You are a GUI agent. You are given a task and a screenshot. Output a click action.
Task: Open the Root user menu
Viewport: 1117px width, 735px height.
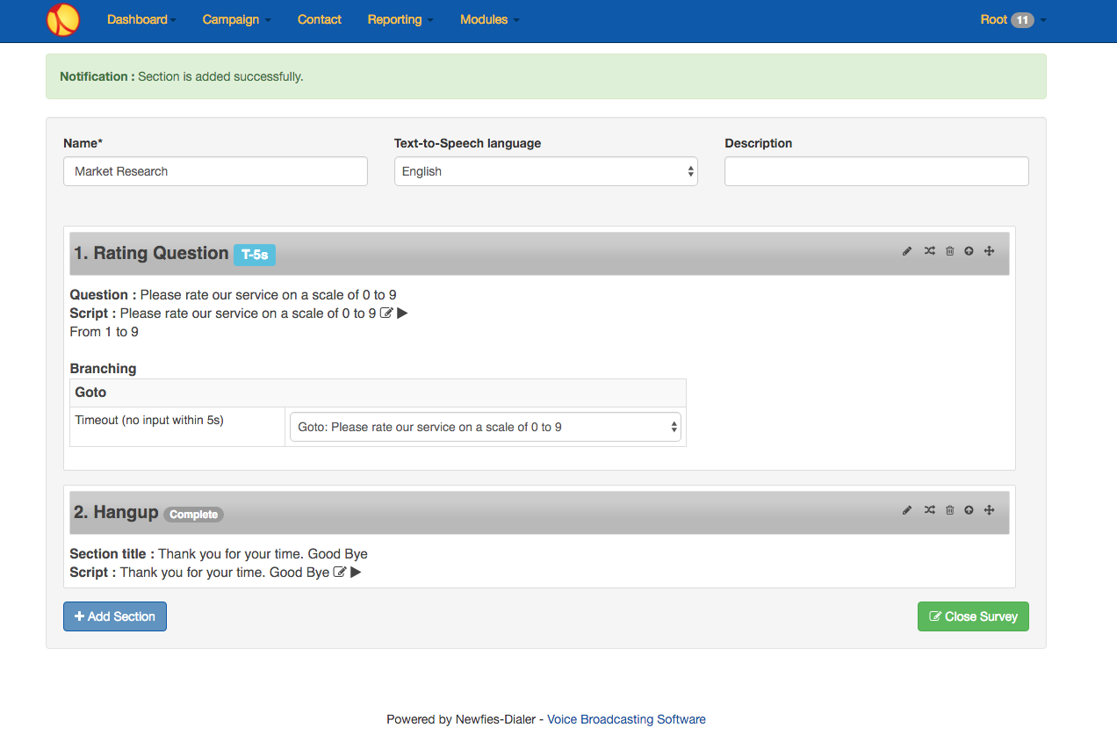click(x=1013, y=19)
